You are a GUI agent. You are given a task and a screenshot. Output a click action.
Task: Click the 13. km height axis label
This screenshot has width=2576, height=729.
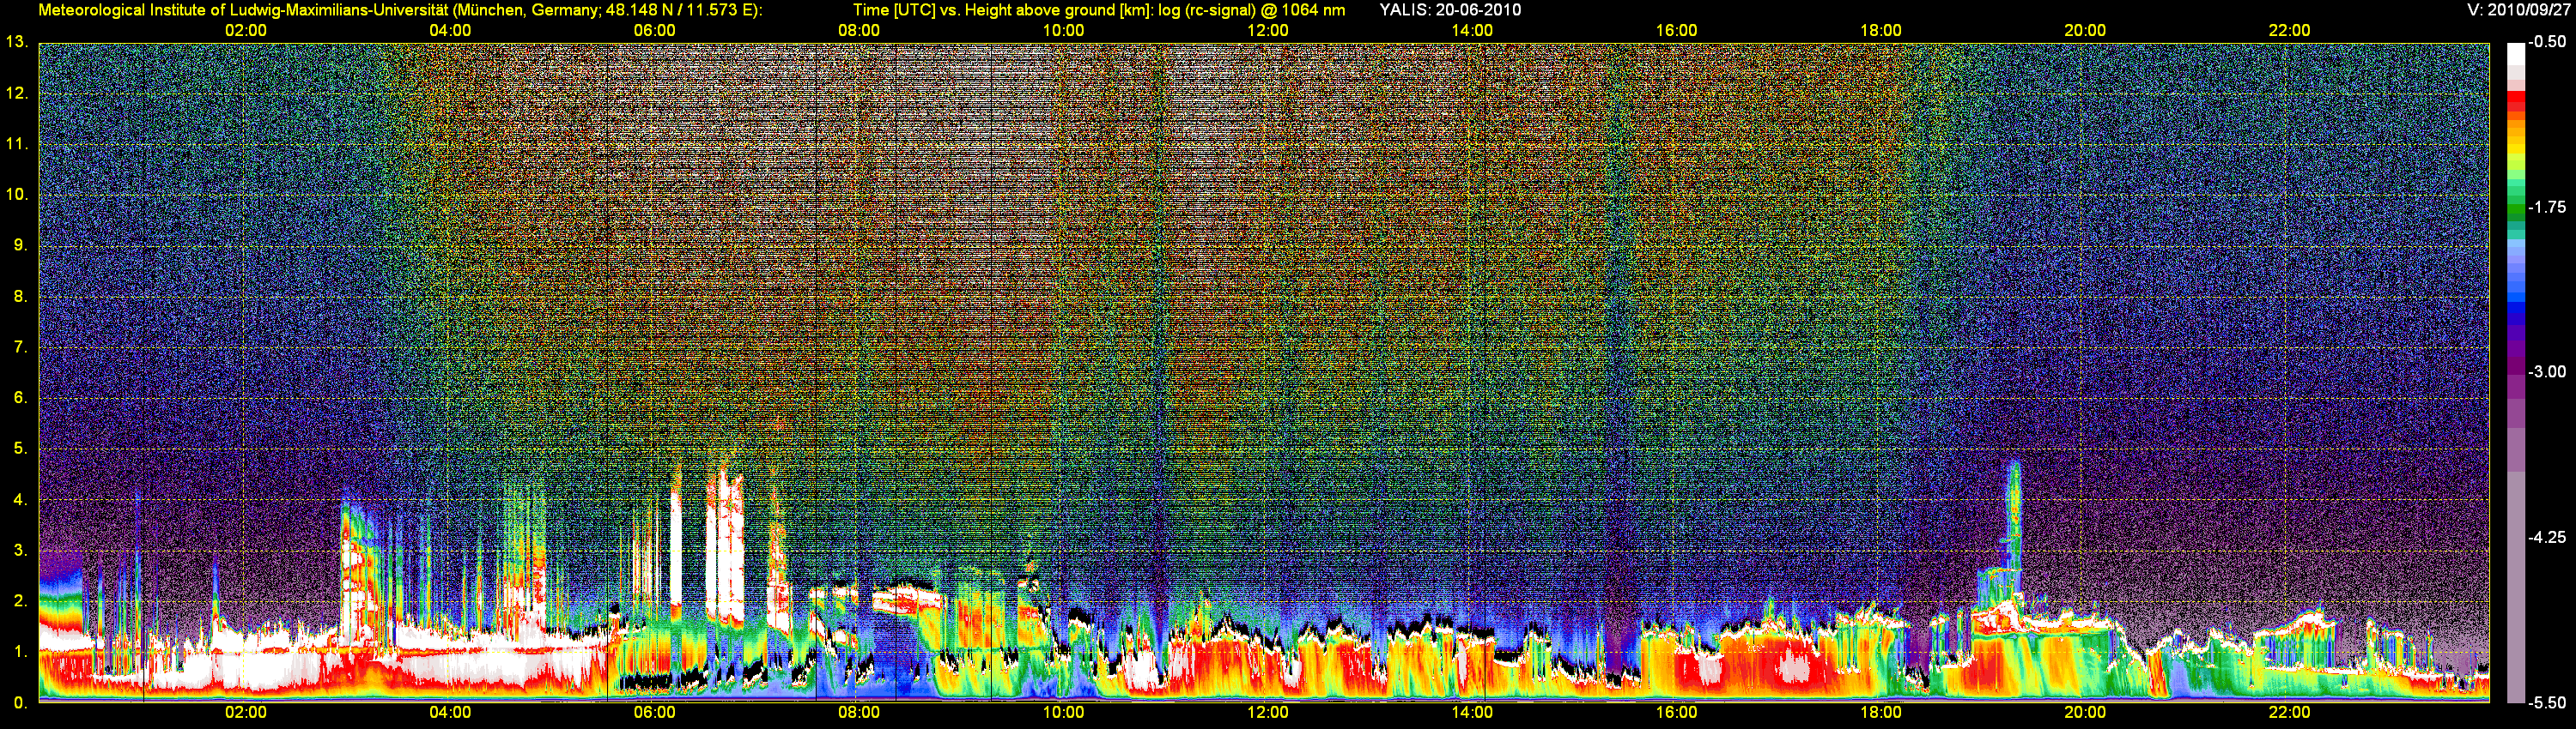pos(16,42)
